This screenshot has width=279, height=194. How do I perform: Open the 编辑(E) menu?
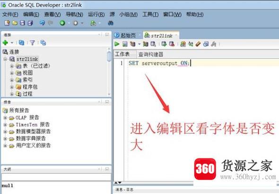coord(31,14)
